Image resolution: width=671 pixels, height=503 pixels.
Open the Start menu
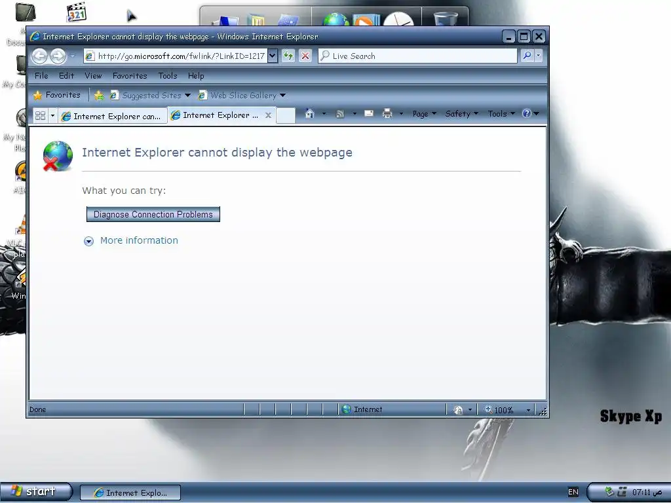tap(36, 491)
